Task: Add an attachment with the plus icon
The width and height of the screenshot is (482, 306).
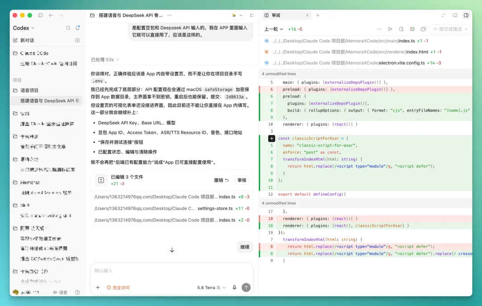Action: tap(98, 288)
